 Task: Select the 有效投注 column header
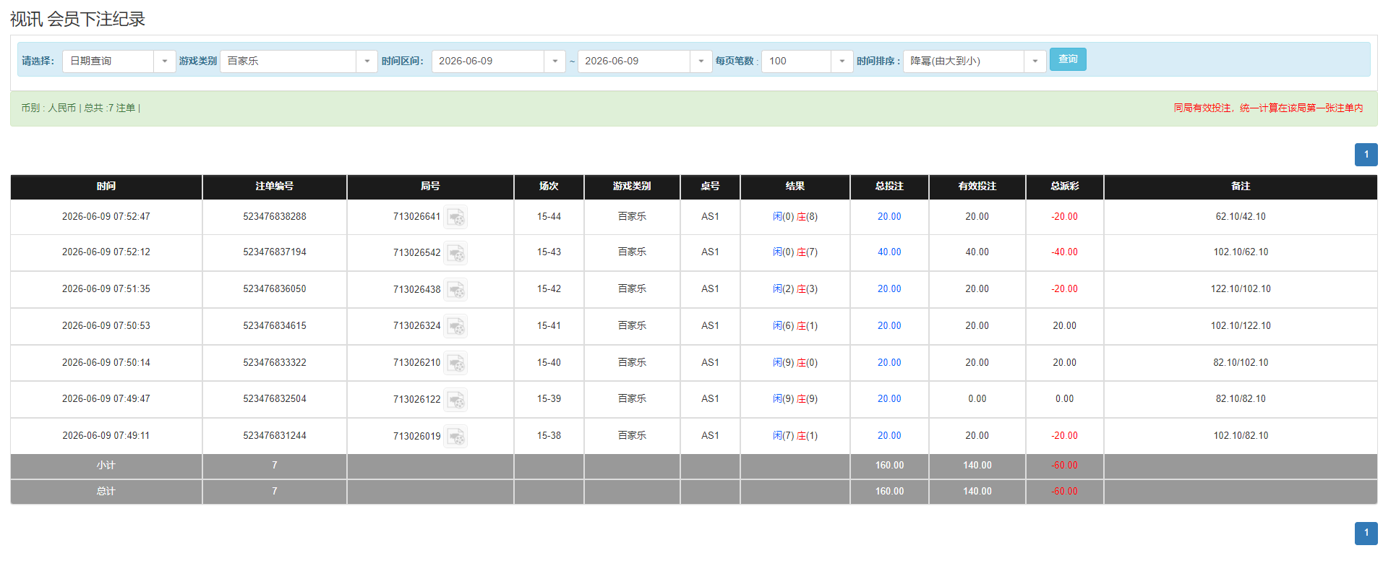click(977, 187)
